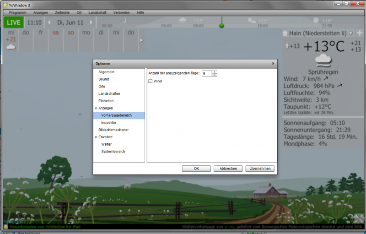366x234 pixels.
Task: Go to next day with right arrow
Action: coord(91,22)
